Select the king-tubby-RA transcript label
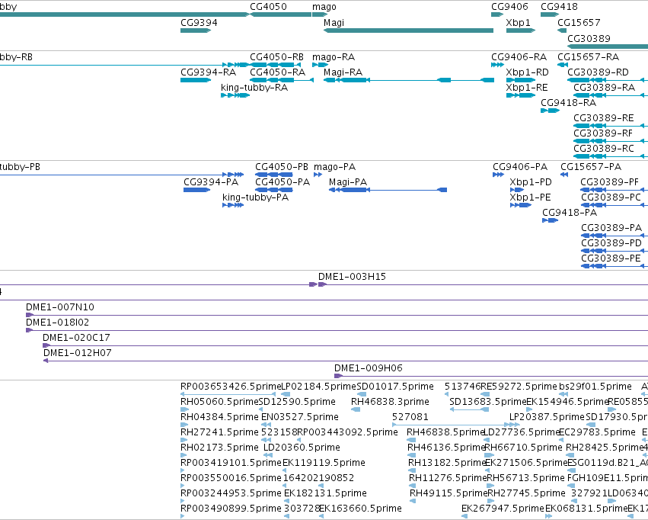The height and width of the screenshot is (520, 648). [254, 88]
